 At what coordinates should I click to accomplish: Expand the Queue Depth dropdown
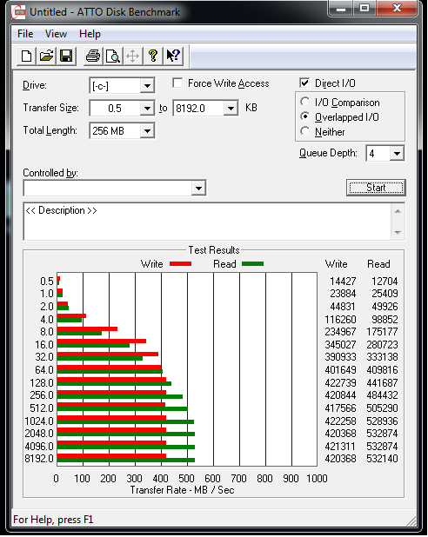(x=397, y=153)
